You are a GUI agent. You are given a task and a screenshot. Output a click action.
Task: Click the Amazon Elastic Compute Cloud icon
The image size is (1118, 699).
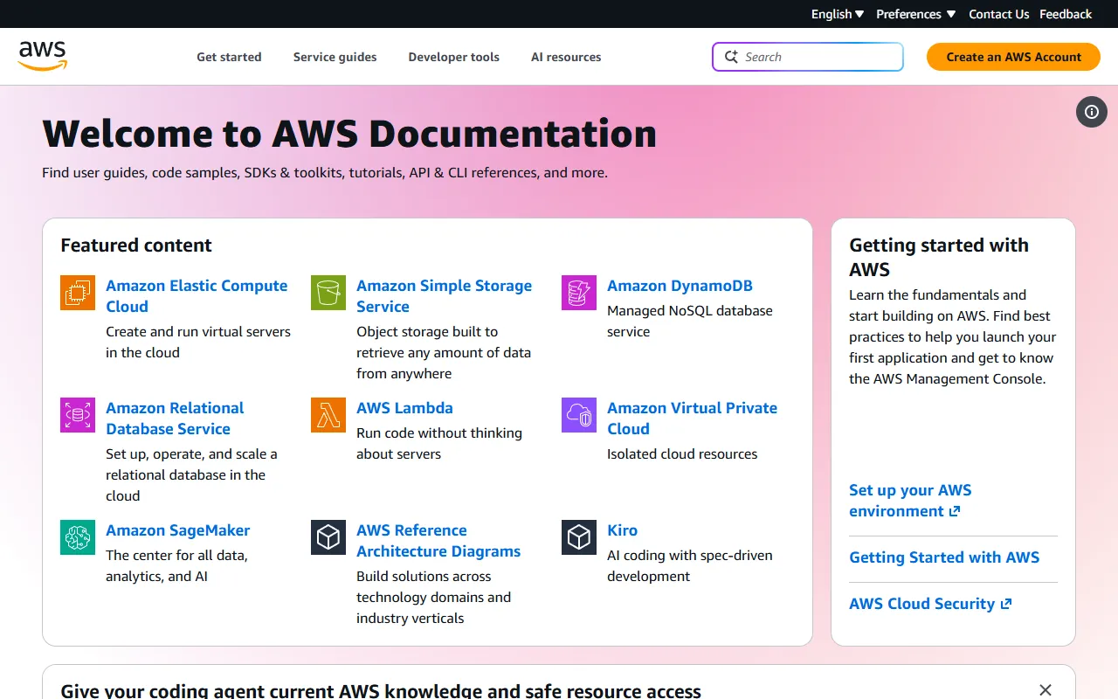[x=78, y=293]
